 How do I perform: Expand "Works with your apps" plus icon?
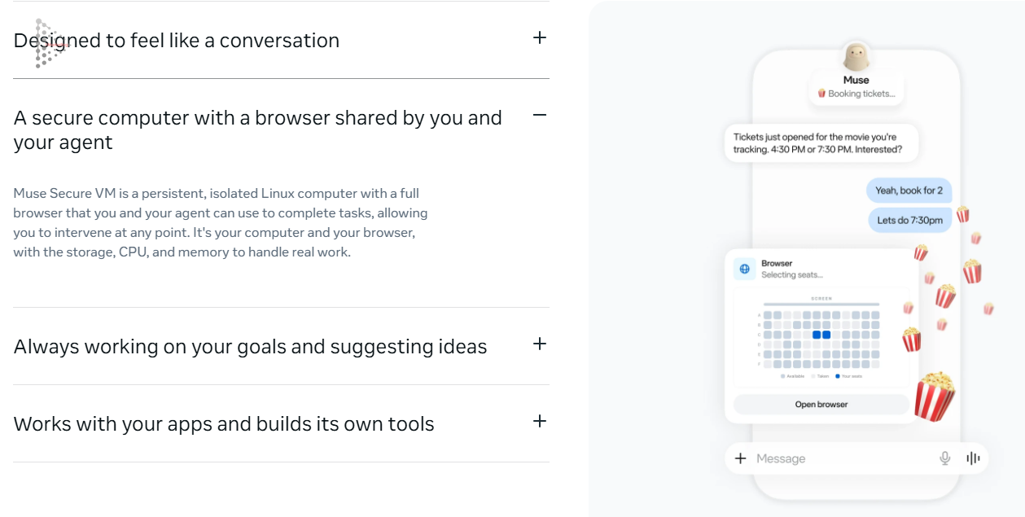(539, 421)
